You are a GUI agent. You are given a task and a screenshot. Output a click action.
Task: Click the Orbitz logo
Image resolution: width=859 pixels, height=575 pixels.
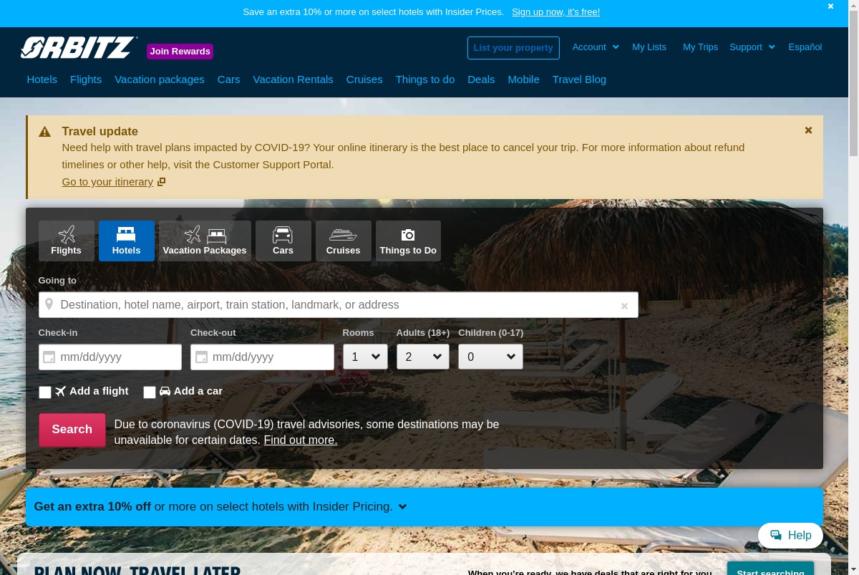click(79, 47)
